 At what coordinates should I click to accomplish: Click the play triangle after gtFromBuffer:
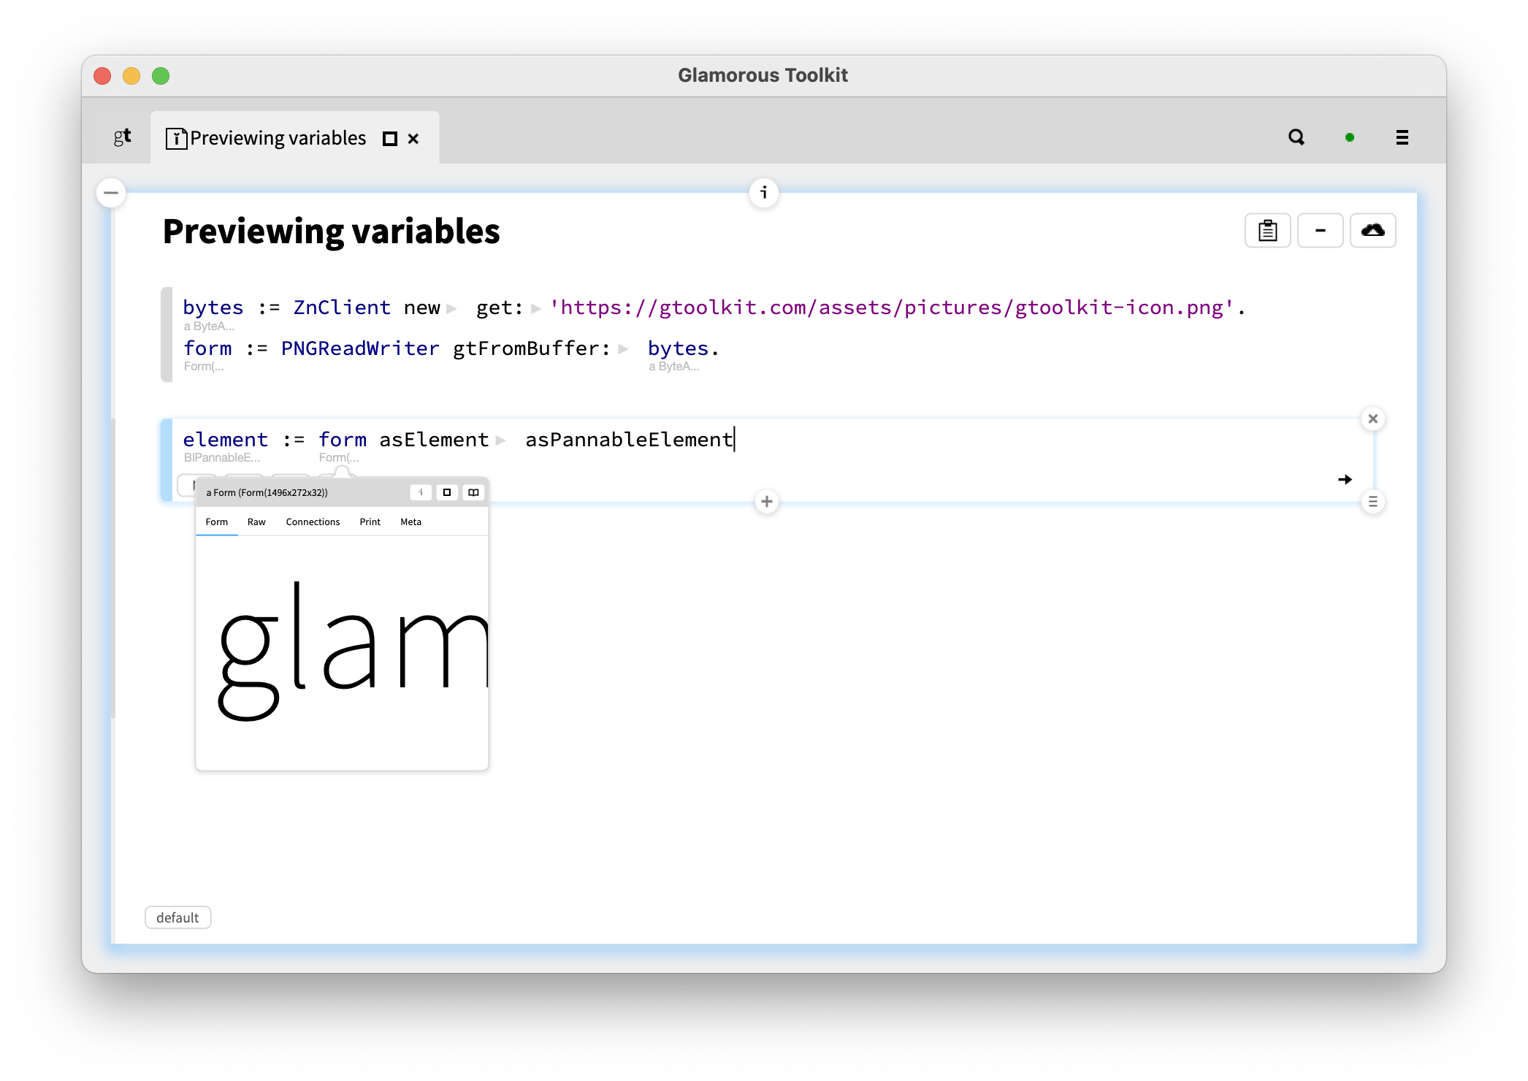[623, 349]
